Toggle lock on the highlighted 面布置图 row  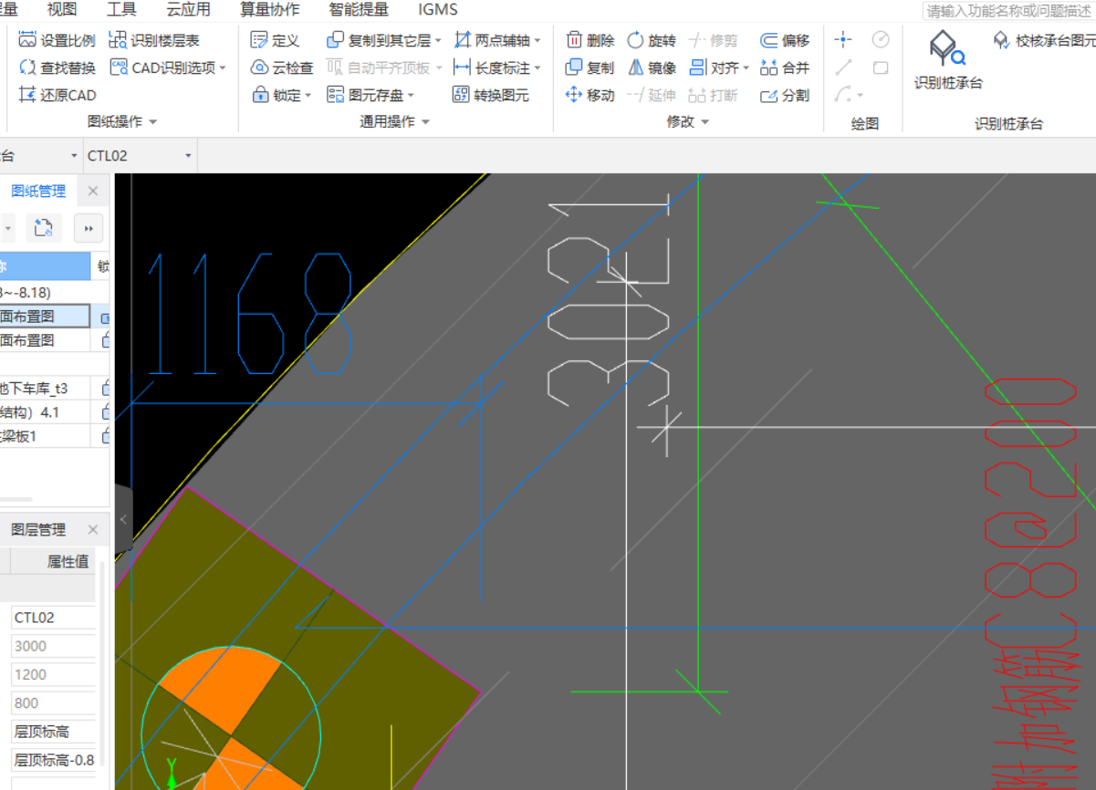[x=105, y=317]
